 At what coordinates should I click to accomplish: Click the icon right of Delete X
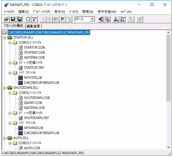pyautogui.click(x=69, y=19)
